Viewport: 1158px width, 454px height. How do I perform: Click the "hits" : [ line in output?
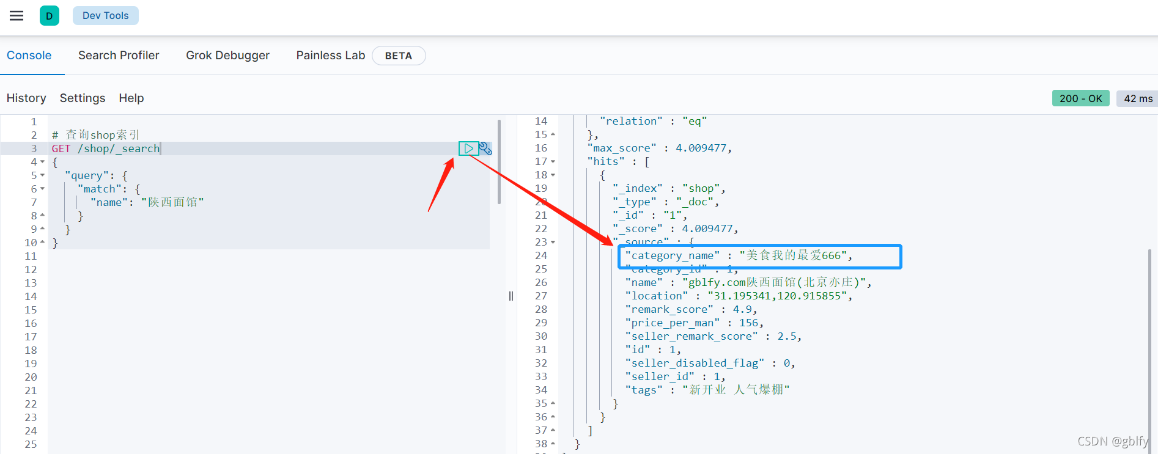coord(618,161)
